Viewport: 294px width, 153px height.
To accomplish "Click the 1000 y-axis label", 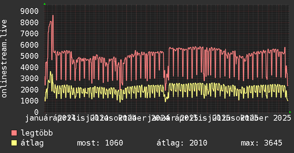I will coord(30,101).
